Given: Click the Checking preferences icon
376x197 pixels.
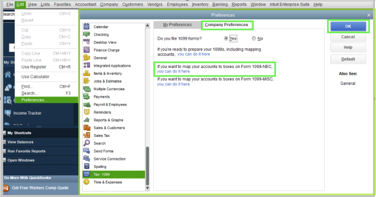Looking at the screenshot, I should coord(87,35).
